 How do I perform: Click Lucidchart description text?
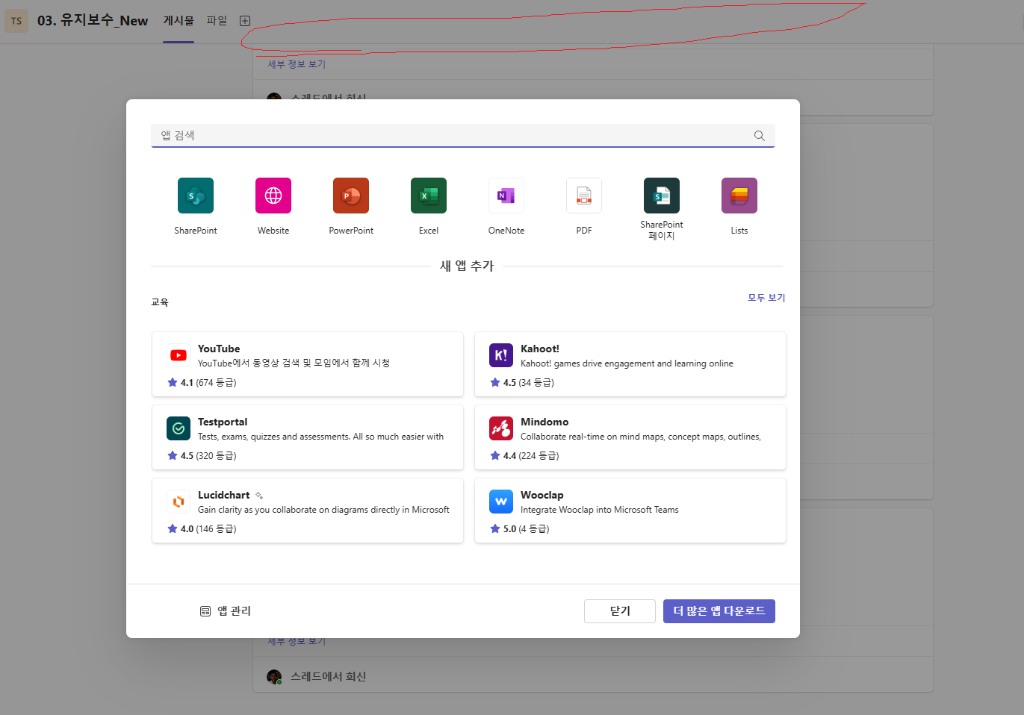pyautogui.click(x=323, y=510)
